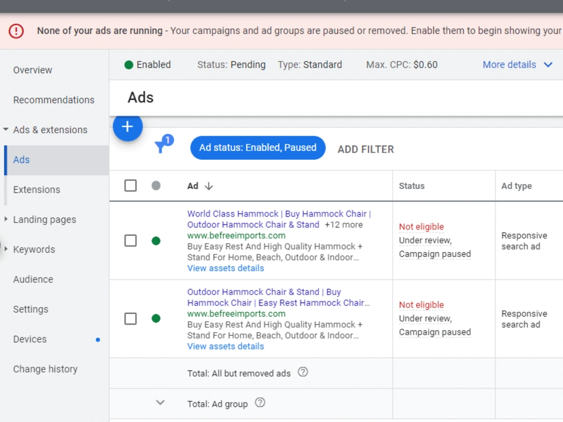Click the red alert warning icon
This screenshot has height=422, width=563.
(16, 31)
